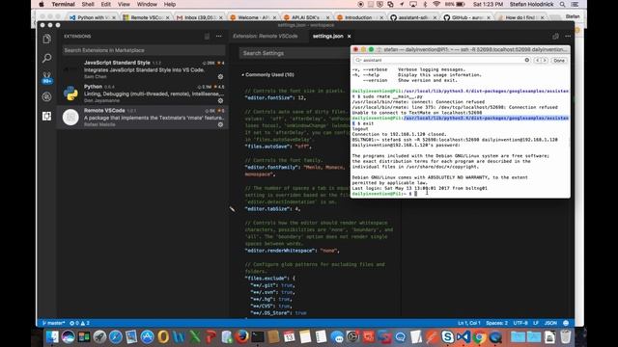The image size is (618, 347).
Task: Open gear menu for the Python extension
Action: (x=221, y=100)
